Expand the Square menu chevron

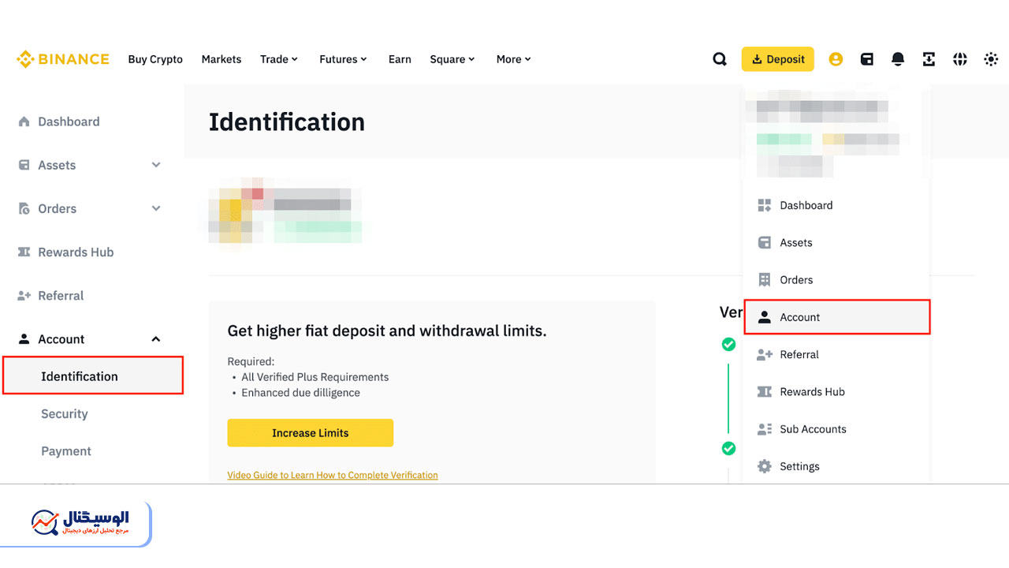pyautogui.click(x=471, y=59)
